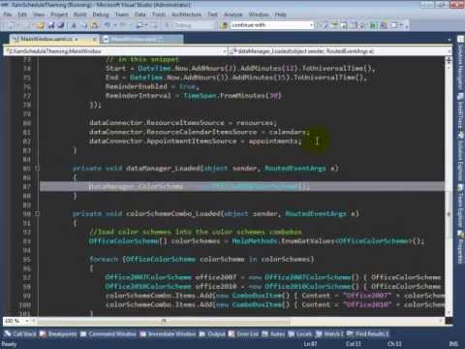Open the Watch 1 tab
Viewport: 465px width, 349px height.
coord(329,334)
